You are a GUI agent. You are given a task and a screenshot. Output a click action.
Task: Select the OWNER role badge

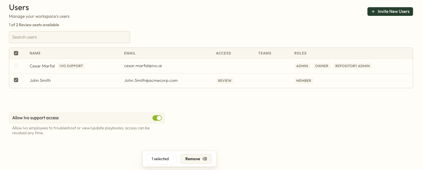click(321, 66)
